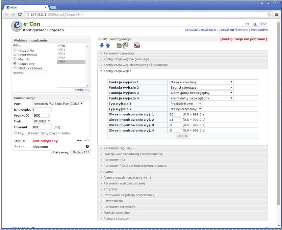Click the browser address bar
The height and width of the screenshot is (230, 282).
point(146,15)
